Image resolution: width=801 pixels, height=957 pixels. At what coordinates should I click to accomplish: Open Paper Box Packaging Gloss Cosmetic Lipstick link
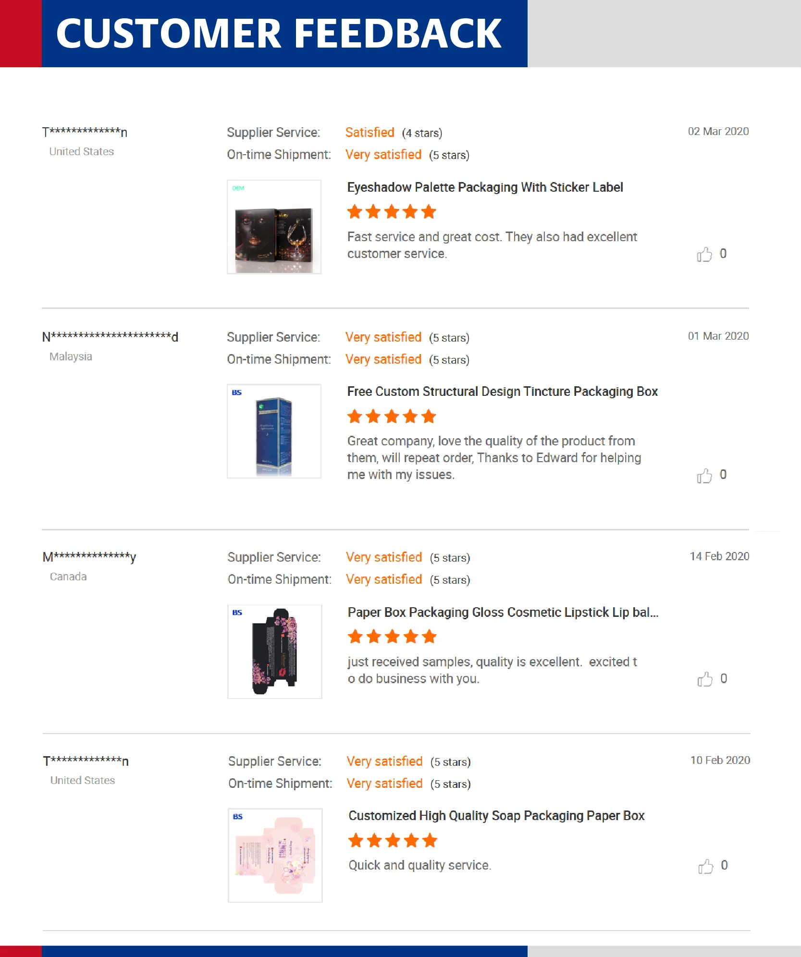503,613
